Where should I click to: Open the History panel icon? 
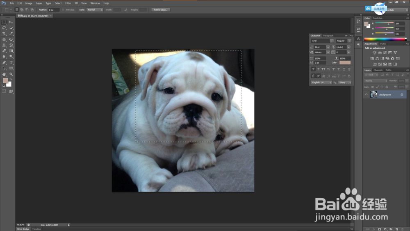pyautogui.click(x=358, y=21)
